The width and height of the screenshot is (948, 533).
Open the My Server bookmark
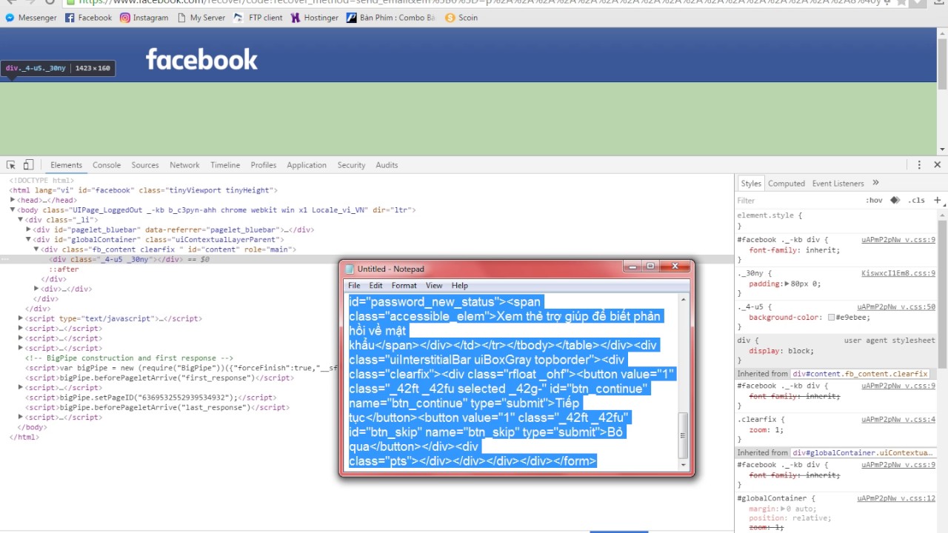[201, 18]
